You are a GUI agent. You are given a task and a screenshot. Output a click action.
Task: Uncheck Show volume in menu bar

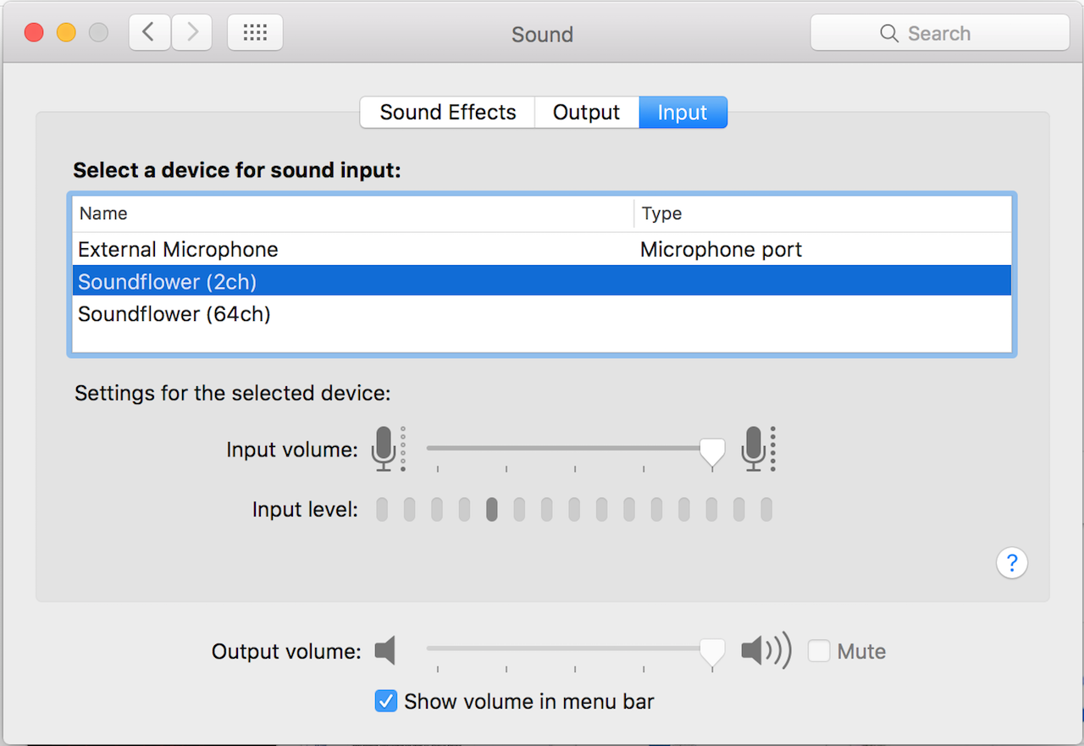(x=386, y=701)
